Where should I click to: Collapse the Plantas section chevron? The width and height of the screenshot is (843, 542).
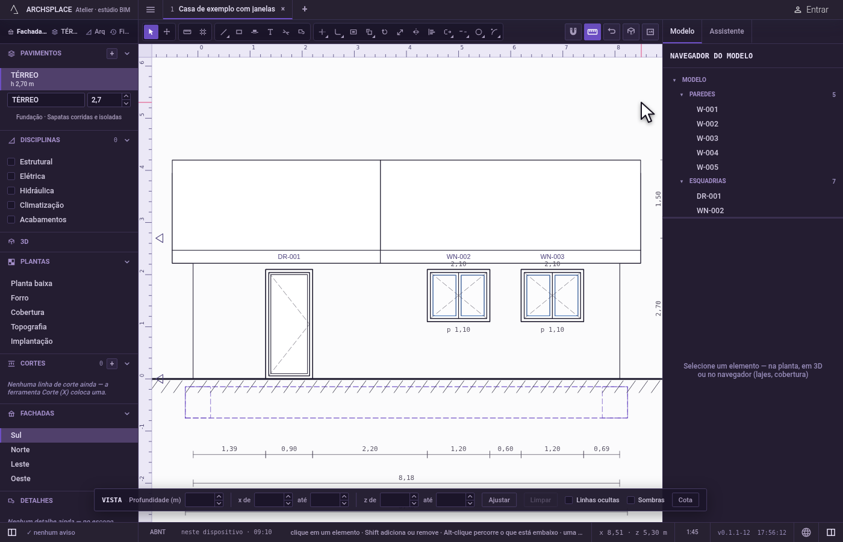tap(127, 262)
